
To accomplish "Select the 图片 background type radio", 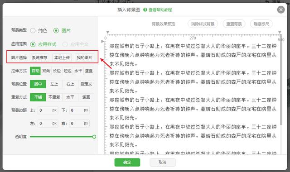I will (x=56, y=30).
